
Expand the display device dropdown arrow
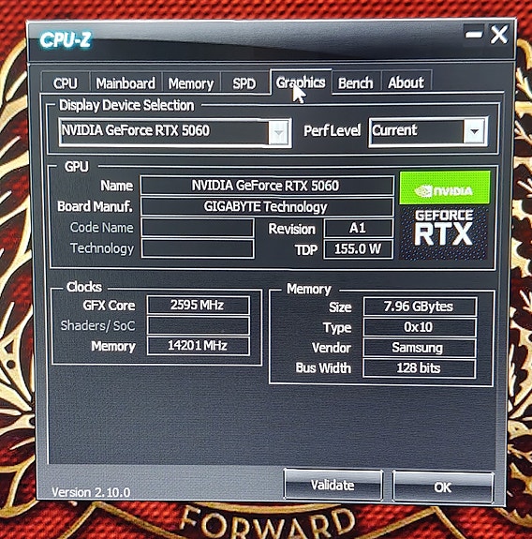[x=278, y=132]
